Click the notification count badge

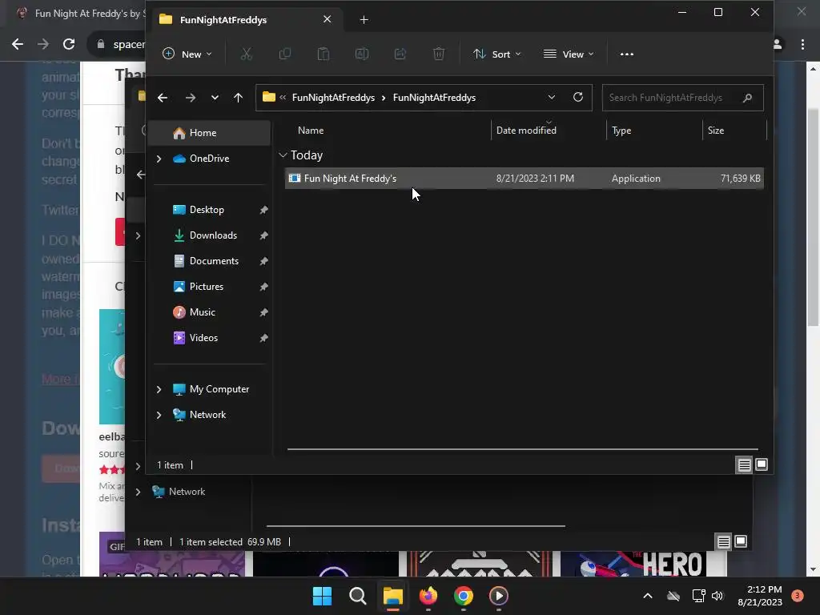pos(798,596)
